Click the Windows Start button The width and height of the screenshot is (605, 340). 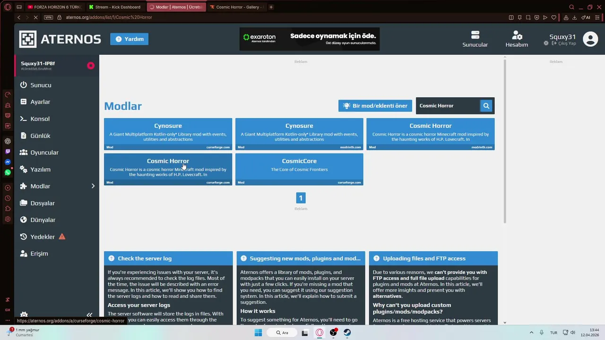[x=258, y=332]
